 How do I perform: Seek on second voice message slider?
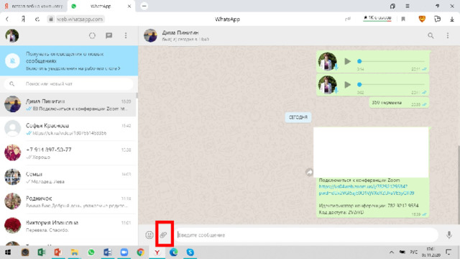pos(391,84)
